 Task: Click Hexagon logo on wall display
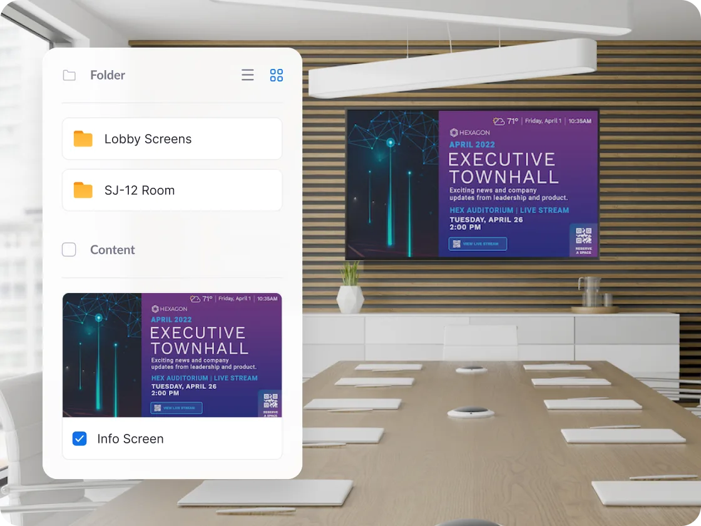[x=470, y=132]
